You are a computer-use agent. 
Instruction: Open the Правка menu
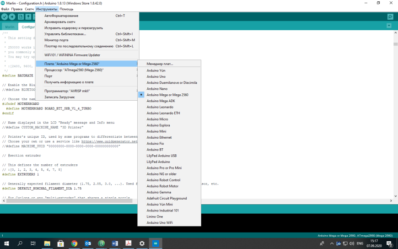point(17,9)
